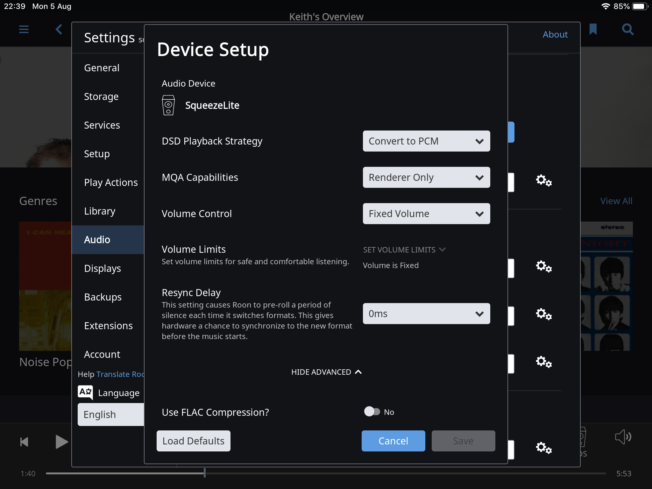
Task: Open search with the magnifier icon
Action: [x=627, y=29]
